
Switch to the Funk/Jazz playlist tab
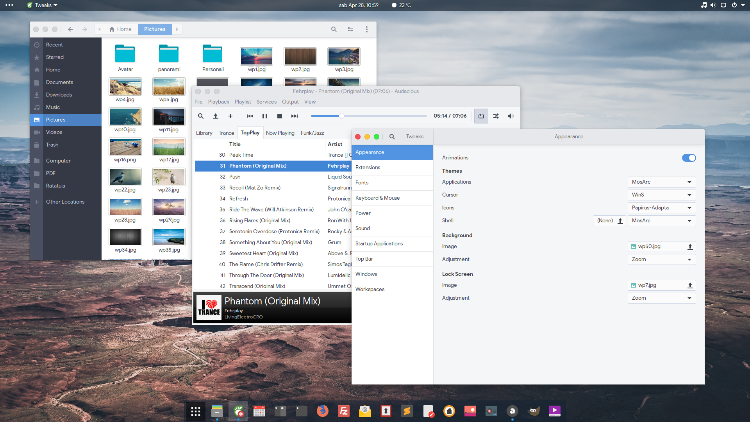tap(312, 133)
